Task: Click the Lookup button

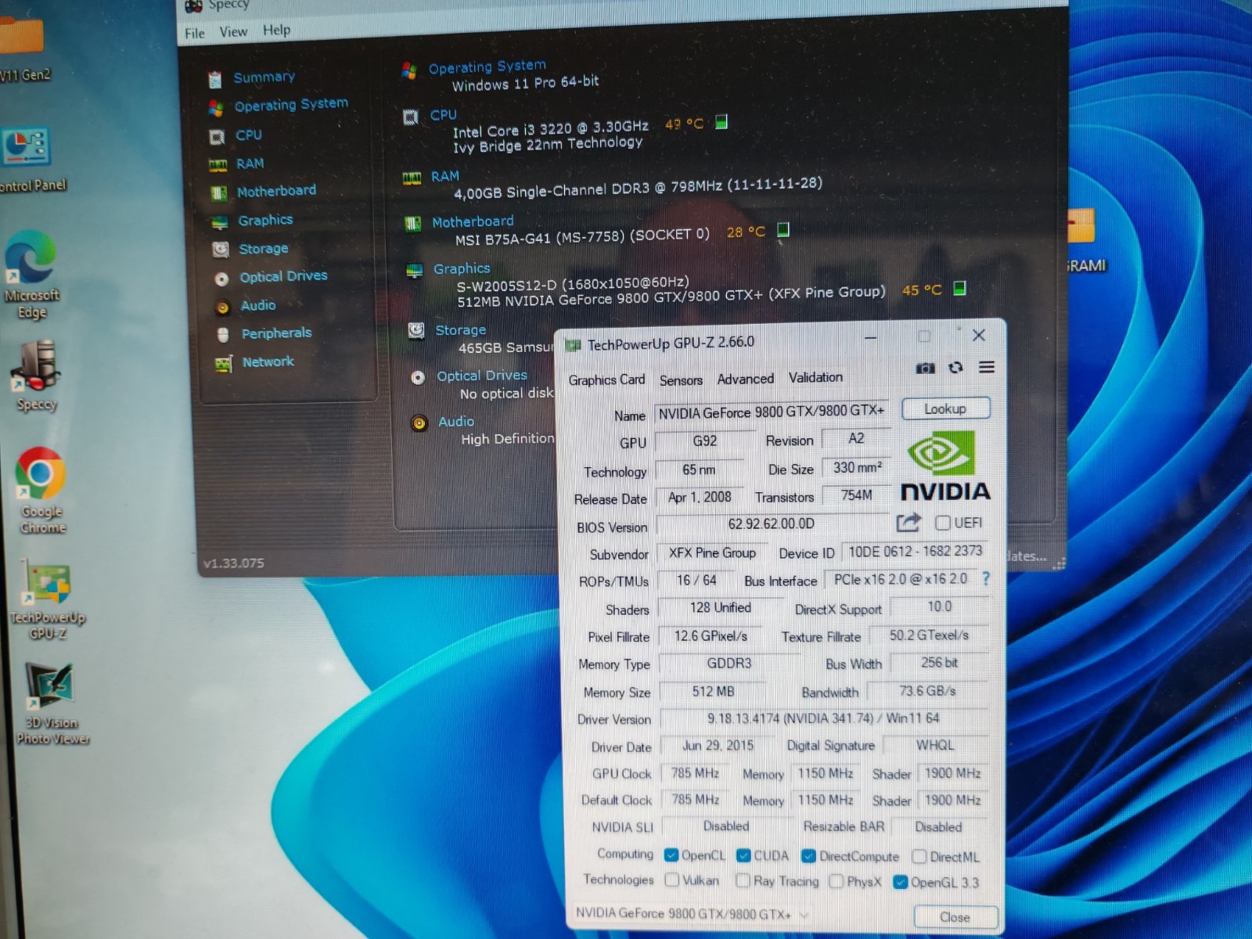Action: [945, 408]
